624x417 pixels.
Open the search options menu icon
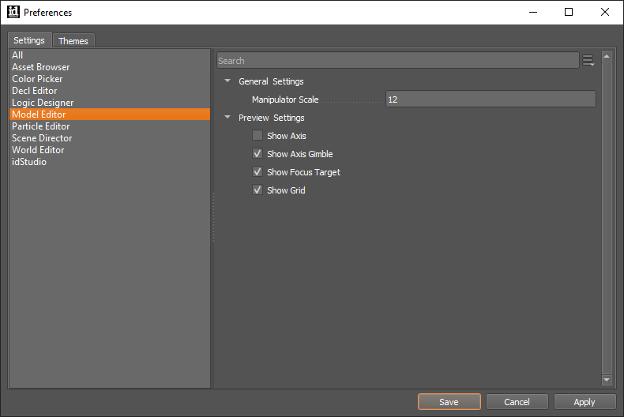(x=588, y=61)
